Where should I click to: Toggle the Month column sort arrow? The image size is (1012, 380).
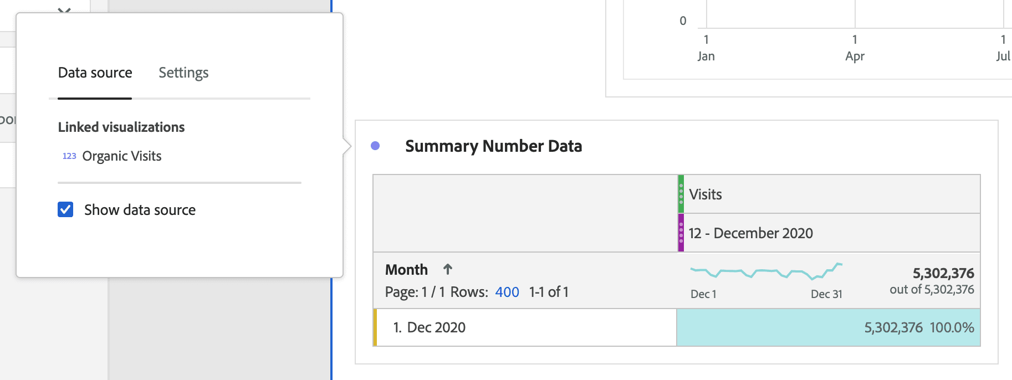coord(448,269)
